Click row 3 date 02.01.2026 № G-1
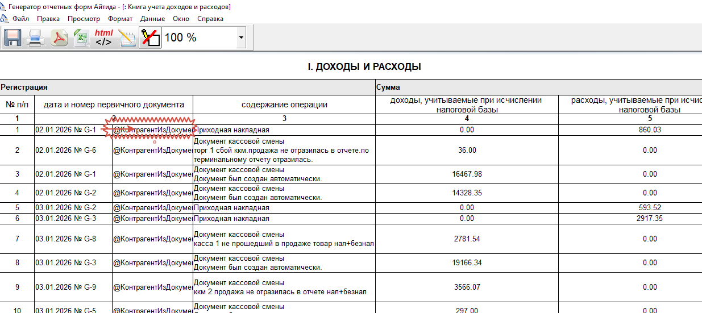This screenshot has width=702, height=313. coord(73,174)
